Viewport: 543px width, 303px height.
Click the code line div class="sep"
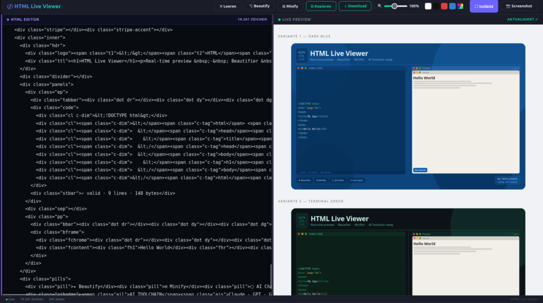tap(56, 209)
